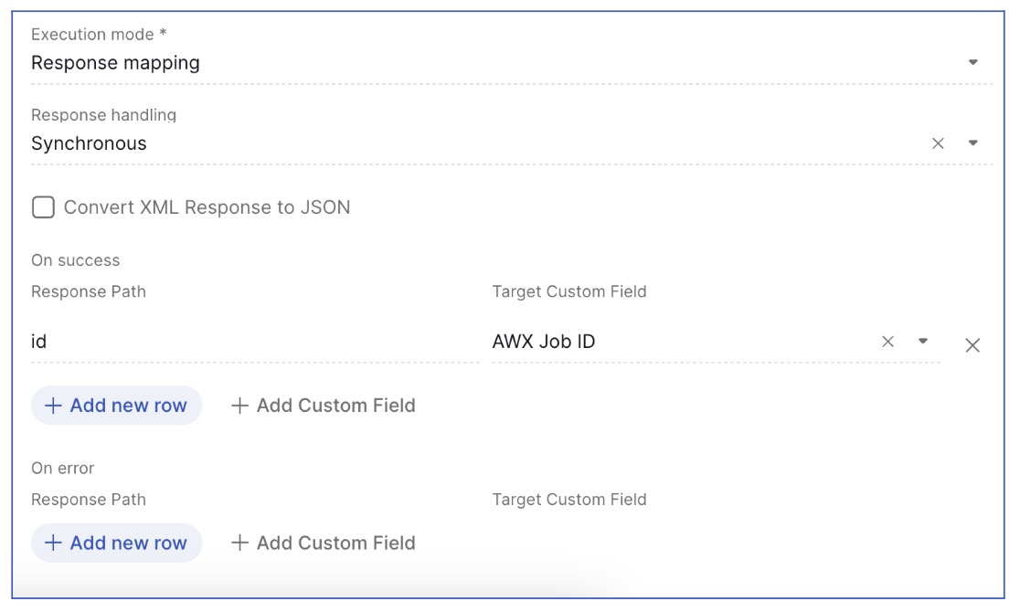Screen dimensions: 1020x612
Task: Click the Synchronous value text
Action: 89,143
